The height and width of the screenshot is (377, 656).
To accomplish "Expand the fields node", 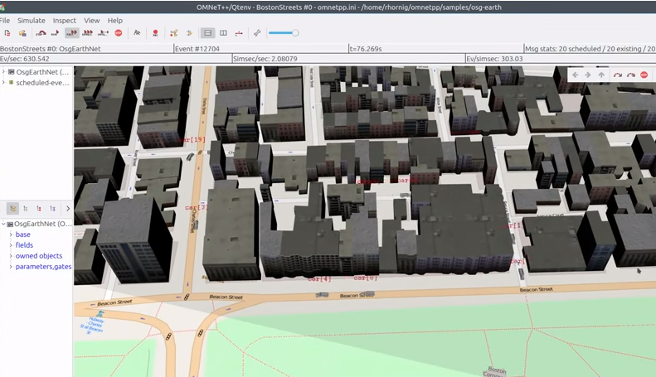I will [x=11, y=245].
